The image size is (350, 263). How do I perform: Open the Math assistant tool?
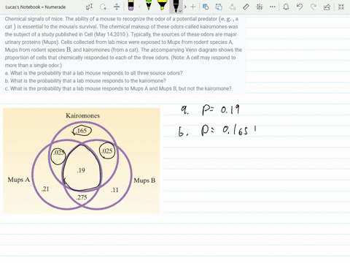click(x=260, y=7)
